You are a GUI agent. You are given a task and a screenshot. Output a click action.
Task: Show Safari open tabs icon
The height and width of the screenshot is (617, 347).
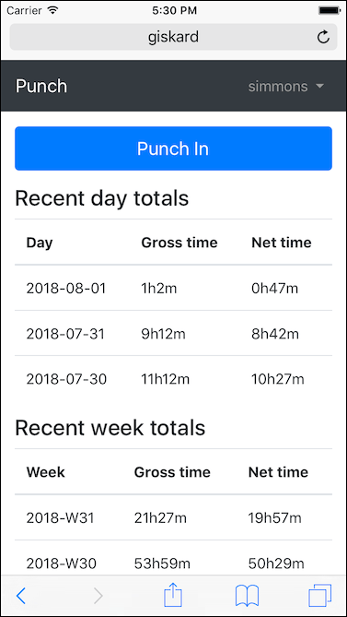320,596
